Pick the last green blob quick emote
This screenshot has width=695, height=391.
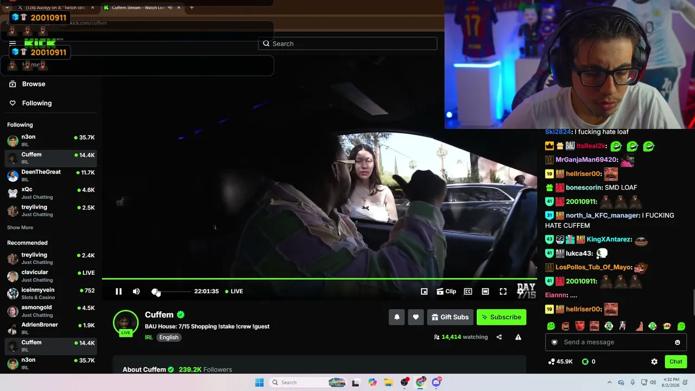(x=681, y=326)
